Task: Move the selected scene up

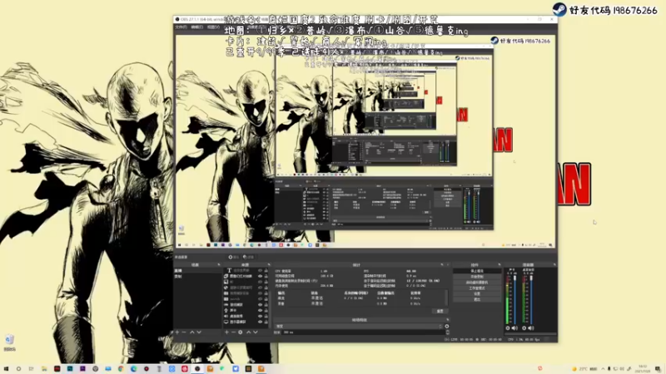Action: click(x=192, y=332)
